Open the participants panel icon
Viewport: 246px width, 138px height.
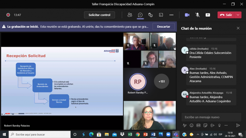click(x=130, y=15)
